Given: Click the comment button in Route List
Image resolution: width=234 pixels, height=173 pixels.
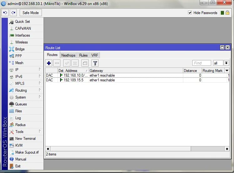Looking at the screenshot, I should click(x=85, y=63).
